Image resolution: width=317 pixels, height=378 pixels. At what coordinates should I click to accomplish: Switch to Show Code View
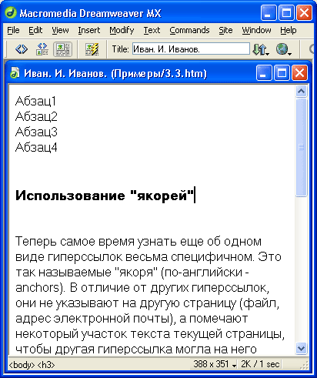22,49
